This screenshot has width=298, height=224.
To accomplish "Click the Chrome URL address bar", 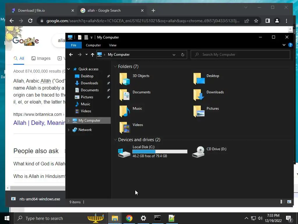I will pyautogui.click(x=143, y=21).
